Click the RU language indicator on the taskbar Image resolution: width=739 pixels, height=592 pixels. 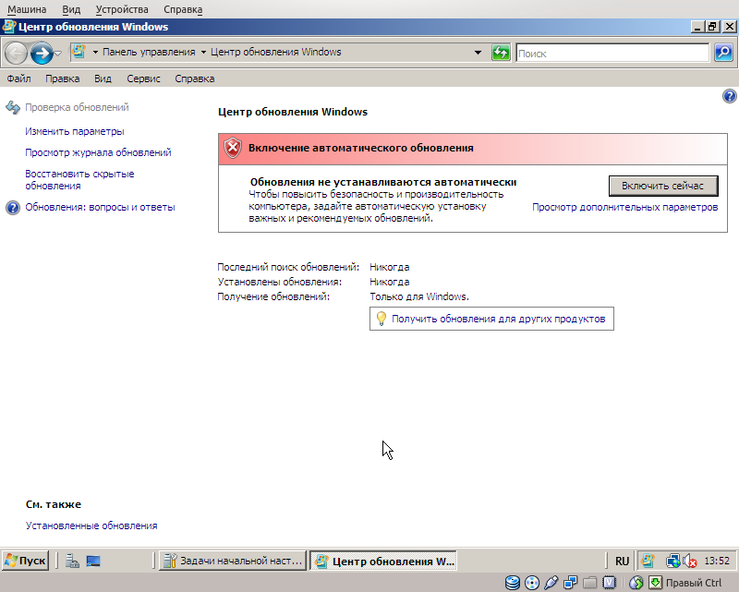click(x=621, y=561)
